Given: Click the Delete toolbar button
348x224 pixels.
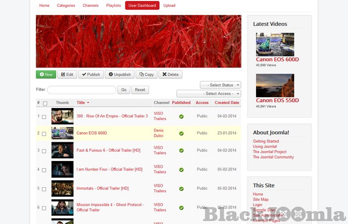Looking at the screenshot, I should point(170,74).
